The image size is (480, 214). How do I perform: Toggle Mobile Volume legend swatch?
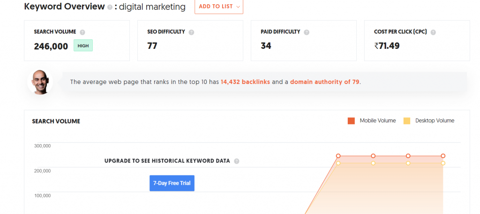pyautogui.click(x=351, y=121)
